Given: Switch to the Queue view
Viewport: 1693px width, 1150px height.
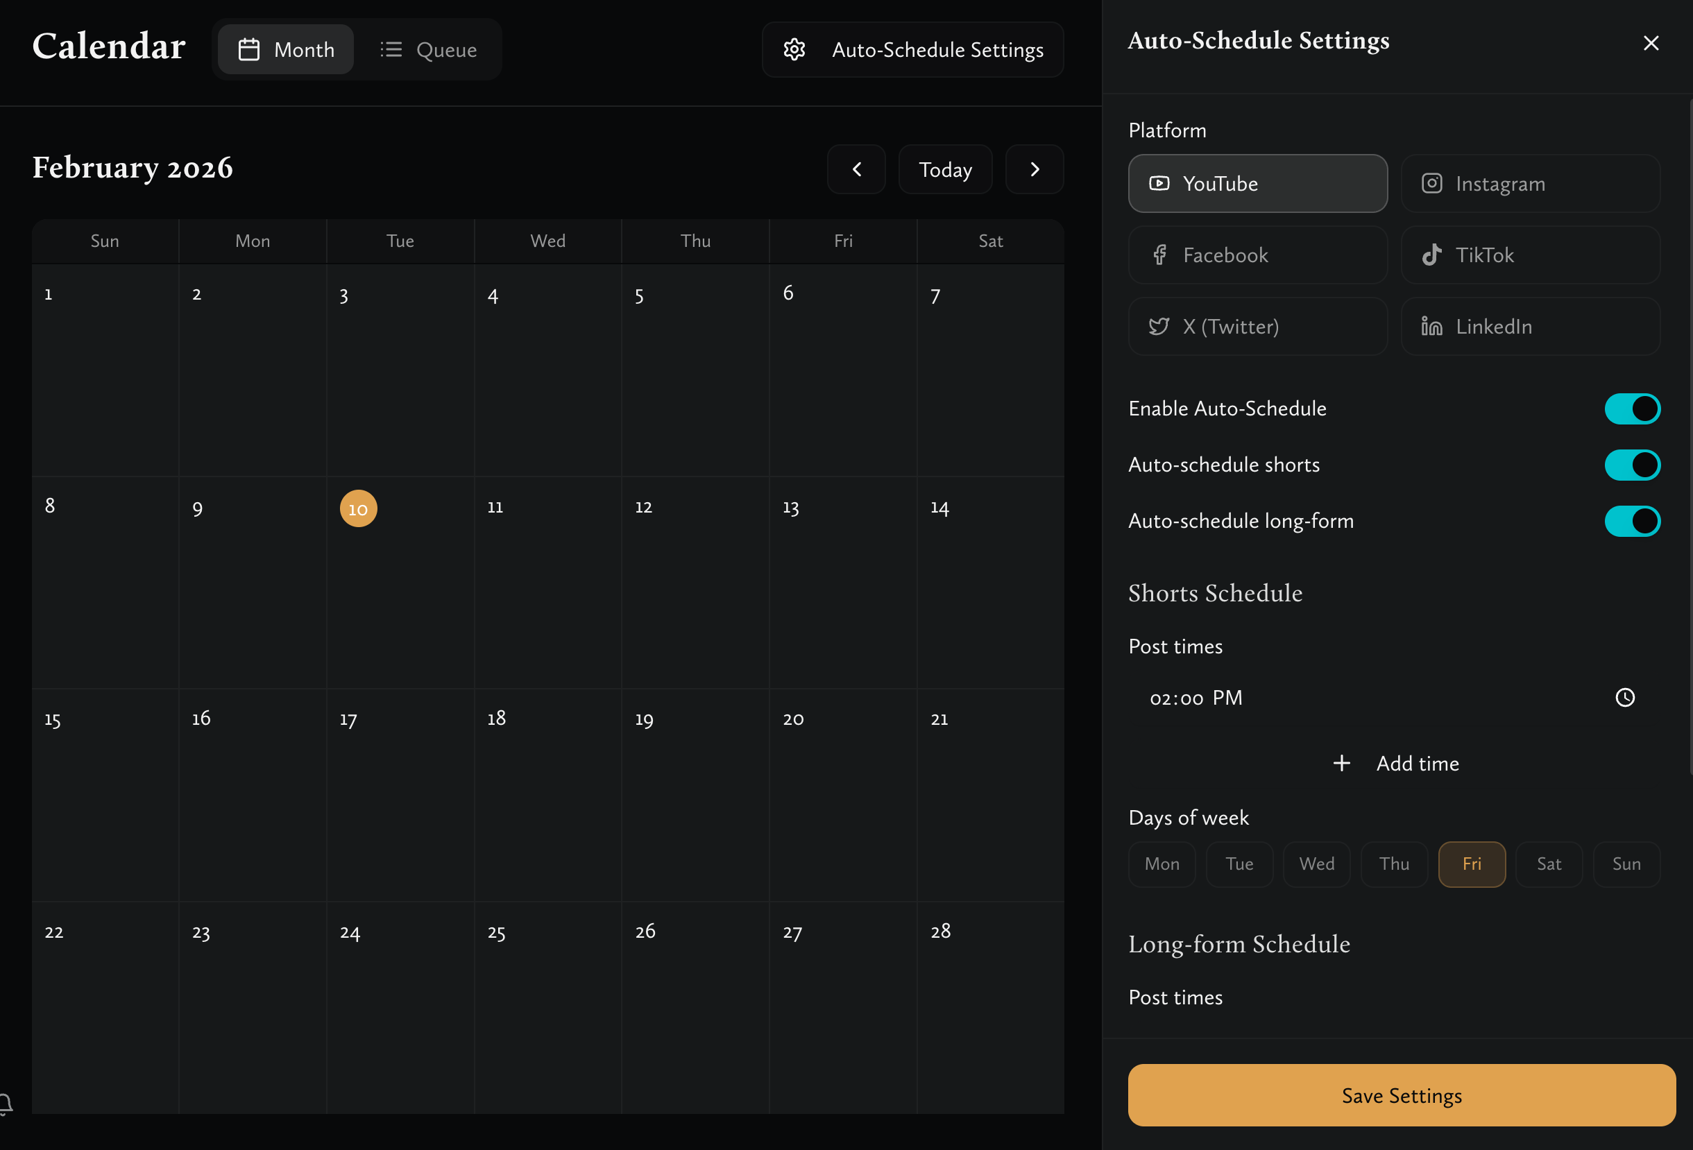Looking at the screenshot, I should [x=429, y=49].
